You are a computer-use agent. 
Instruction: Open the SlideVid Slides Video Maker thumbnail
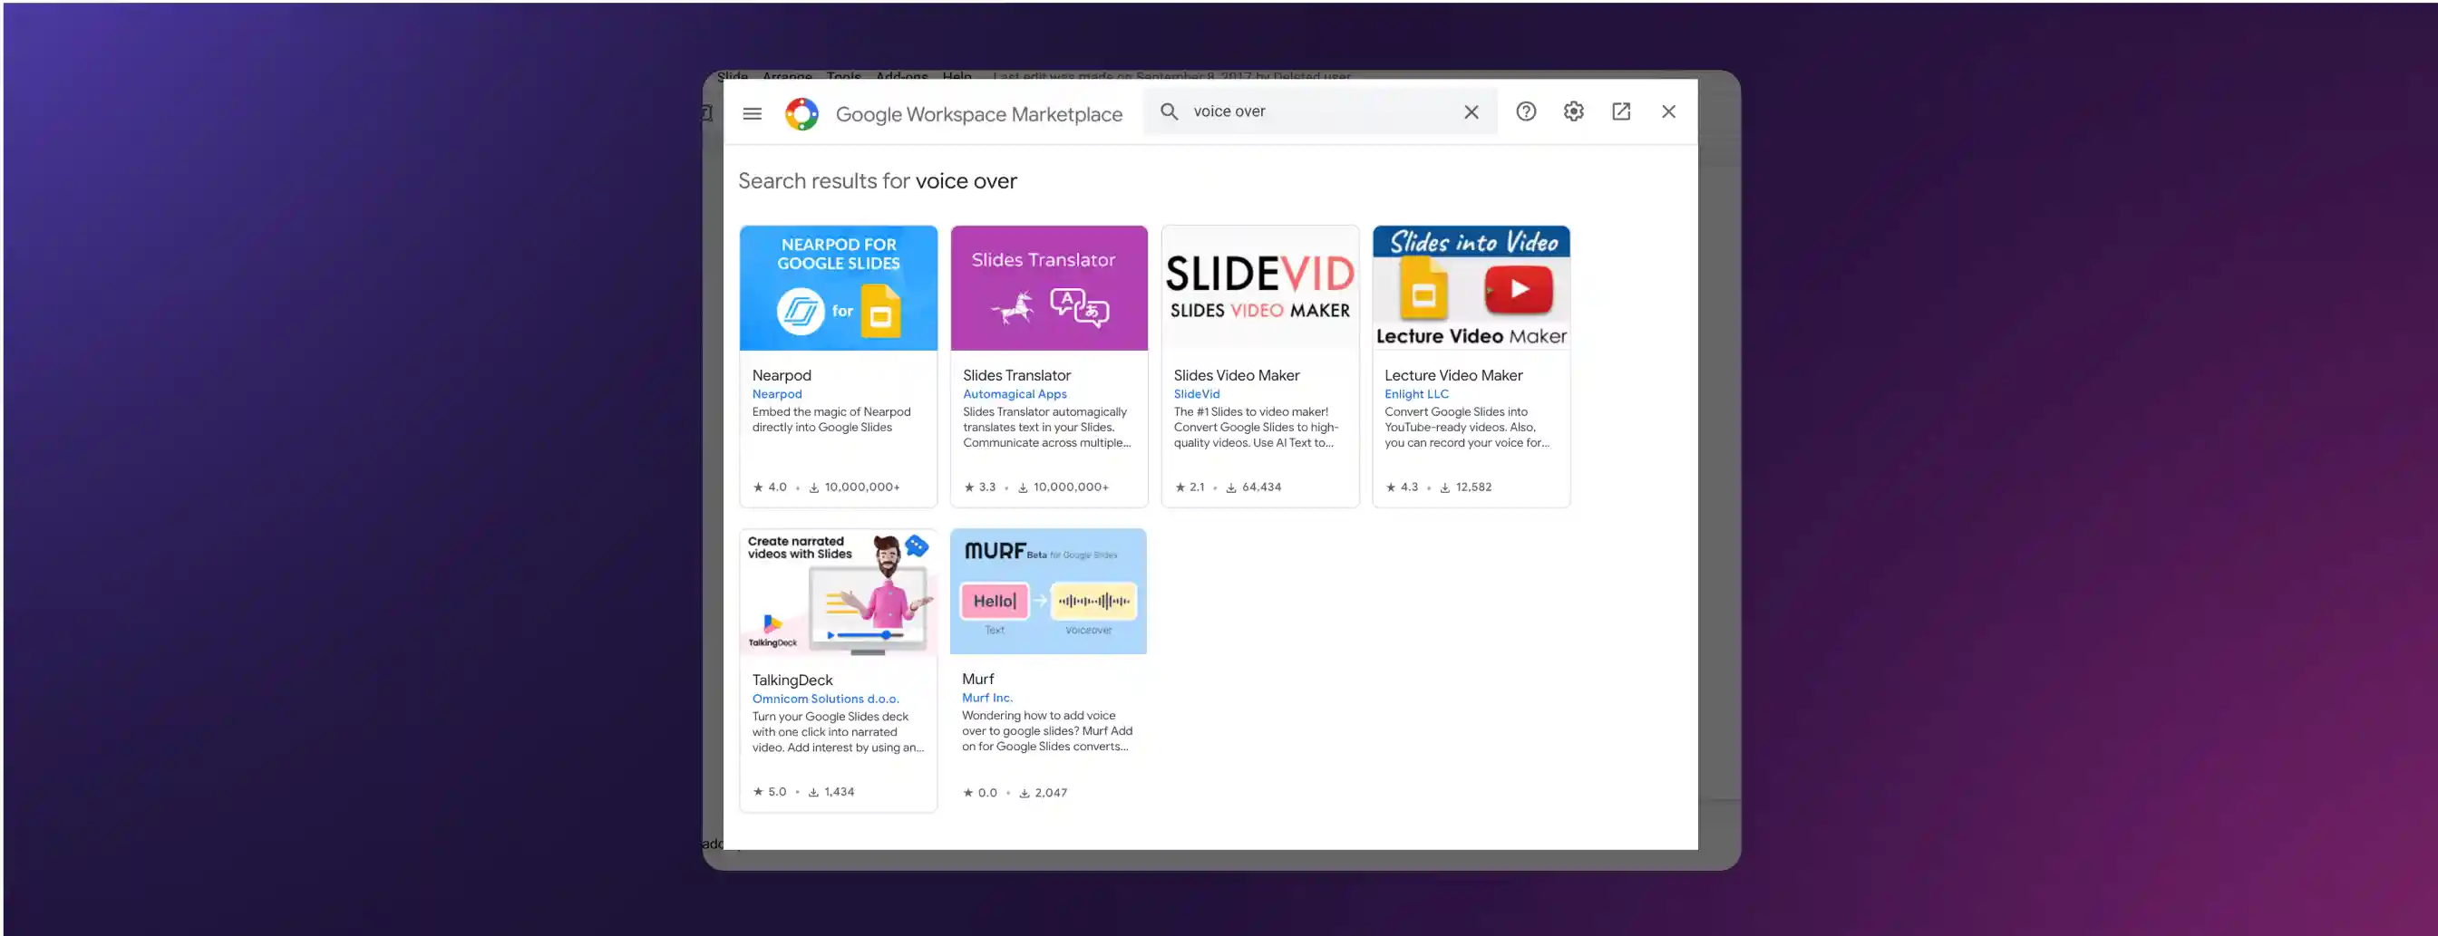[1259, 287]
